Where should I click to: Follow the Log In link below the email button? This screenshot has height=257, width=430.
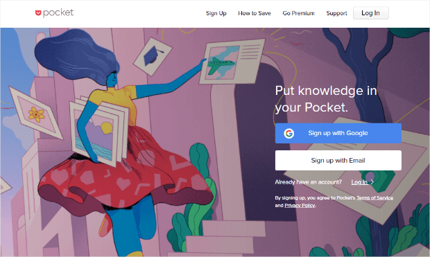click(359, 182)
